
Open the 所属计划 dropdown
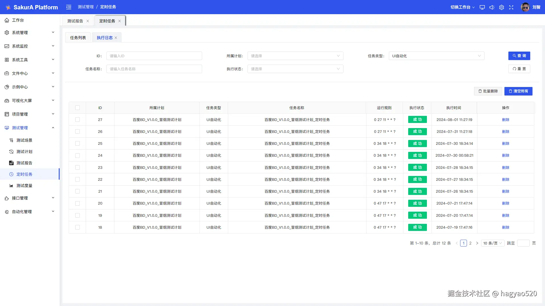pos(295,56)
